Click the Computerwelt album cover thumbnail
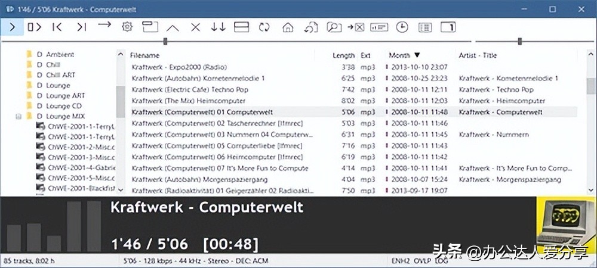 [x=567, y=225]
